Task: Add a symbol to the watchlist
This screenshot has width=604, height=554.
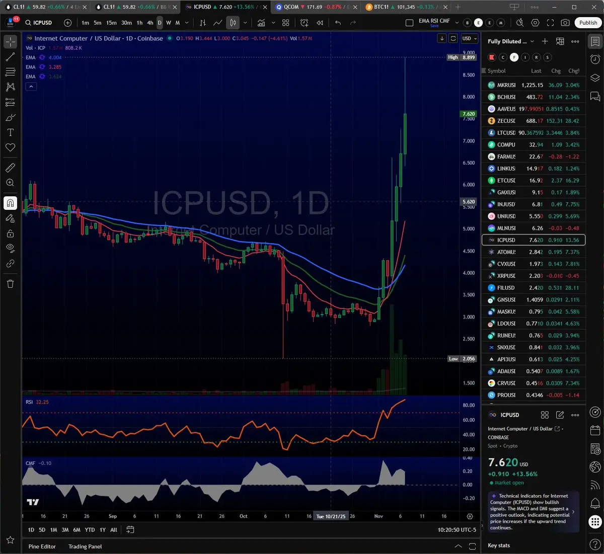Action: tap(545, 41)
